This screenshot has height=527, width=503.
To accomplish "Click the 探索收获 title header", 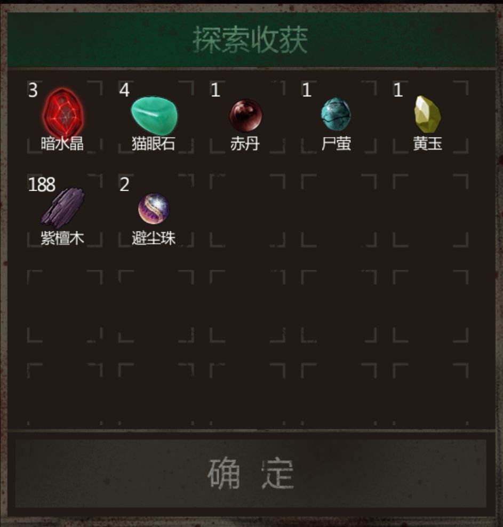I will (251, 40).
